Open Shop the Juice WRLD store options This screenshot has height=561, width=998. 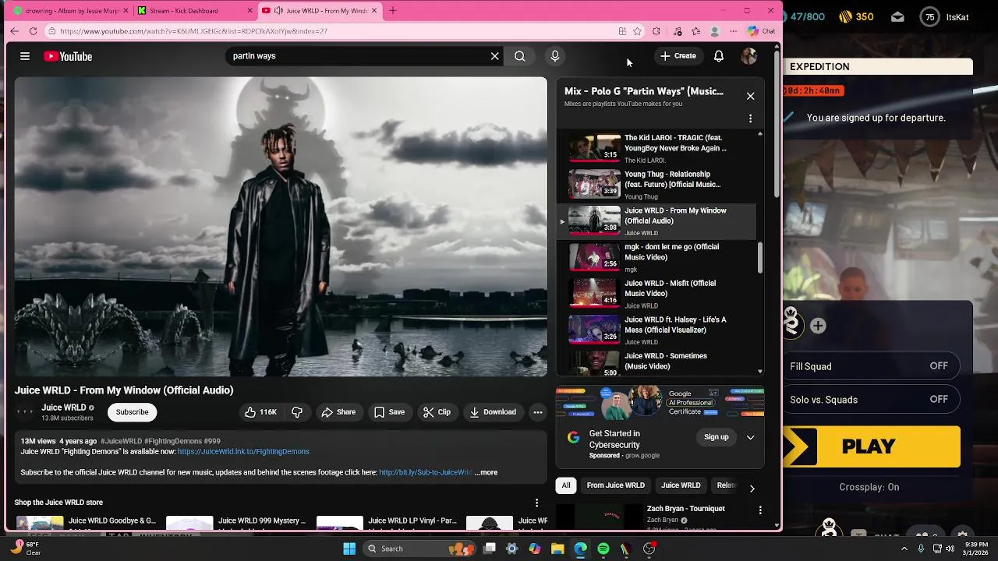[x=536, y=503]
